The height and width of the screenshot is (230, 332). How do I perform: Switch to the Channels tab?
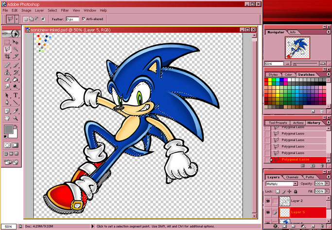click(x=292, y=177)
